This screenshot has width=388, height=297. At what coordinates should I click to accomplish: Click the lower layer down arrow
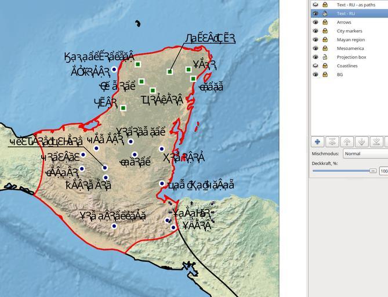pyautogui.click(x=361, y=142)
